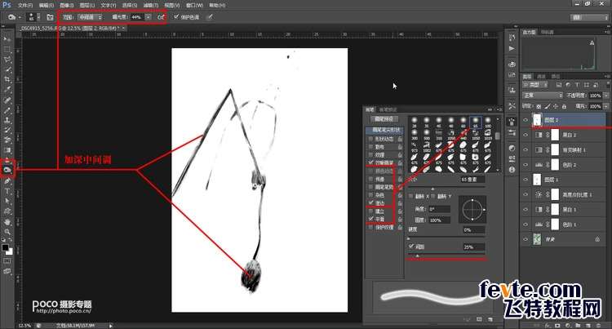Select the Hand tool
612x329 pixels.
point(7,222)
